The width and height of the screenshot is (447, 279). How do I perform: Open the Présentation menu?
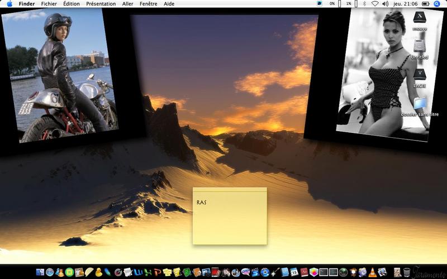point(101,4)
